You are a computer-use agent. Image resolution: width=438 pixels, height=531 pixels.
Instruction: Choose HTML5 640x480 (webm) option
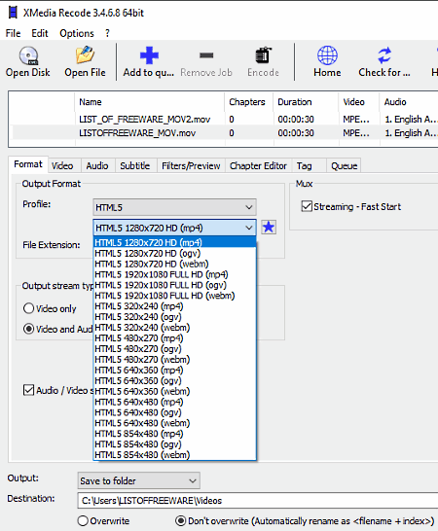[174, 423]
